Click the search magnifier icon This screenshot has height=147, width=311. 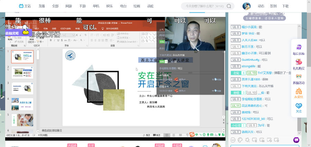pos(229,6)
